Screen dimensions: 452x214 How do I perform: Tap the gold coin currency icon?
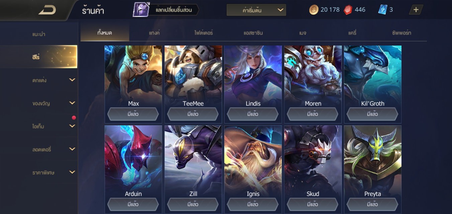[x=313, y=10]
